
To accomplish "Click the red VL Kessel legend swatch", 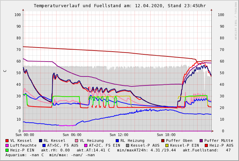I will pos(7,141).
